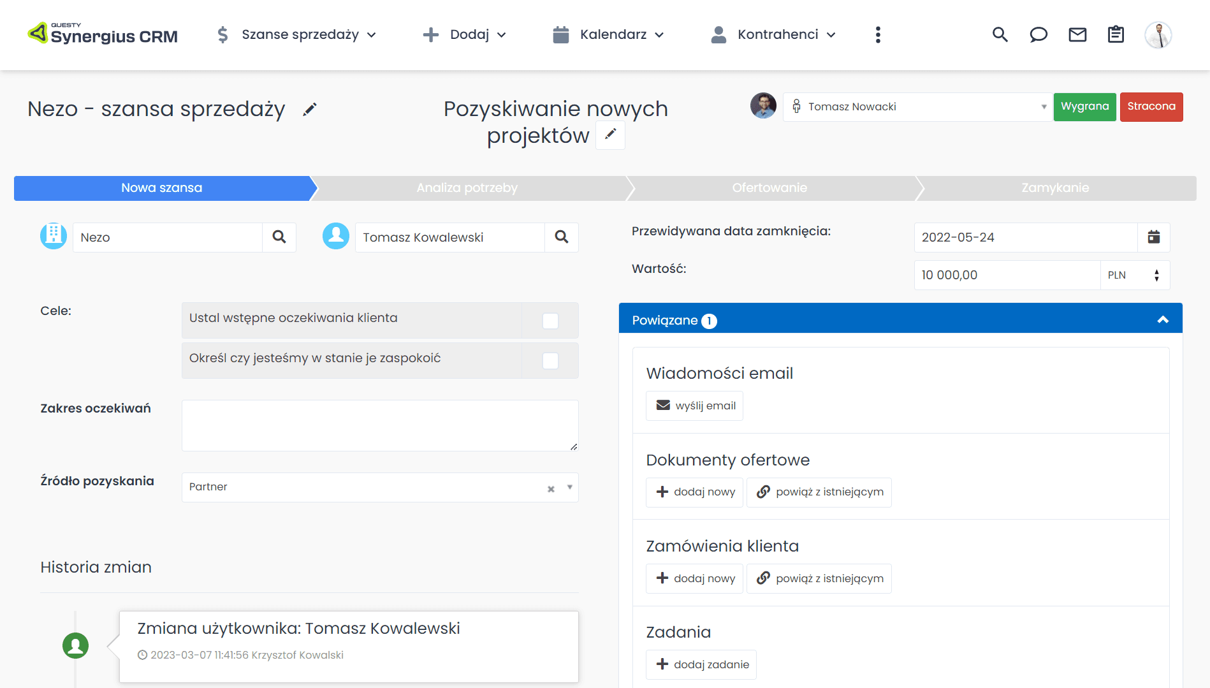Open the mail envelope icon in top bar

pos(1077,35)
